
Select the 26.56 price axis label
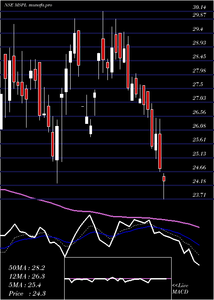199,112
